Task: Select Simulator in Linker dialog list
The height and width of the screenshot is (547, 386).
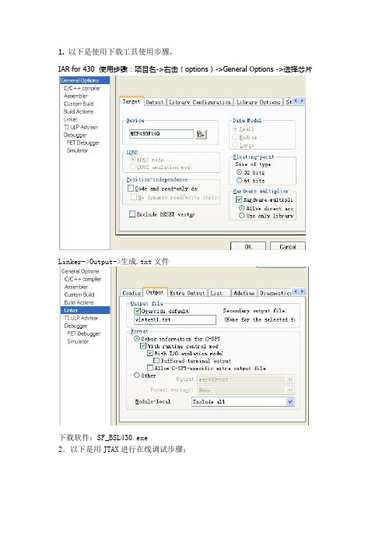Action: 78,341
